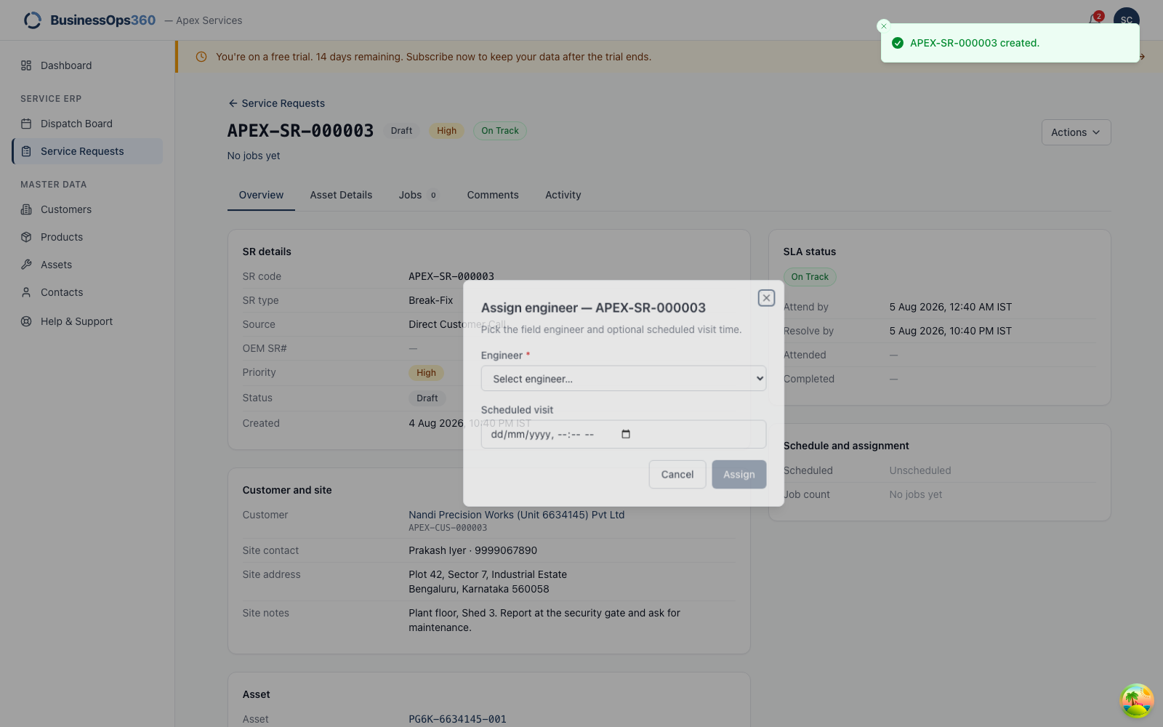Go to Dashboard in the sidebar

87,65
